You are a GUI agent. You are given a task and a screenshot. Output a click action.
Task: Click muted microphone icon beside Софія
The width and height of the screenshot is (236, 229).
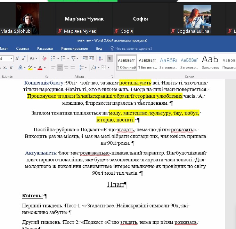pos(116,31)
